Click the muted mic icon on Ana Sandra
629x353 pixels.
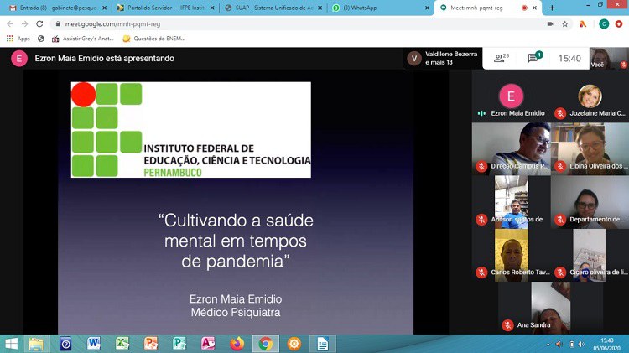(507, 325)
